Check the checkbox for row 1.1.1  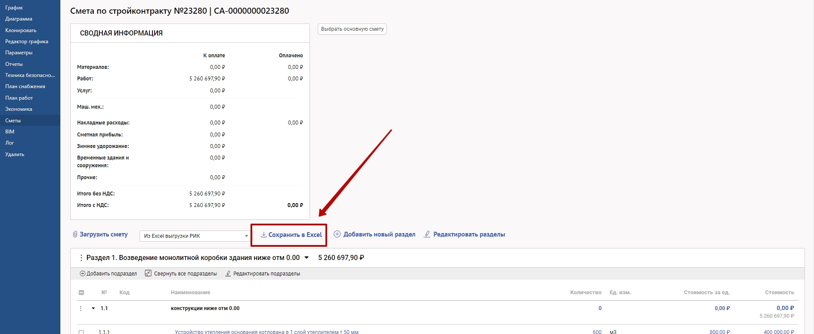coord(81,331)
